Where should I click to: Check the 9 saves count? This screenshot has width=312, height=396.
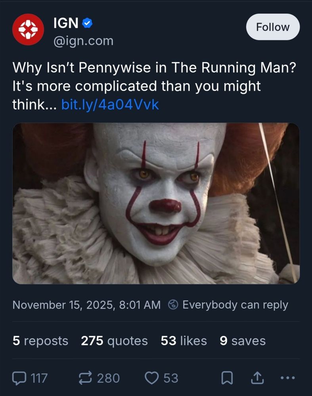coord(242,341)
